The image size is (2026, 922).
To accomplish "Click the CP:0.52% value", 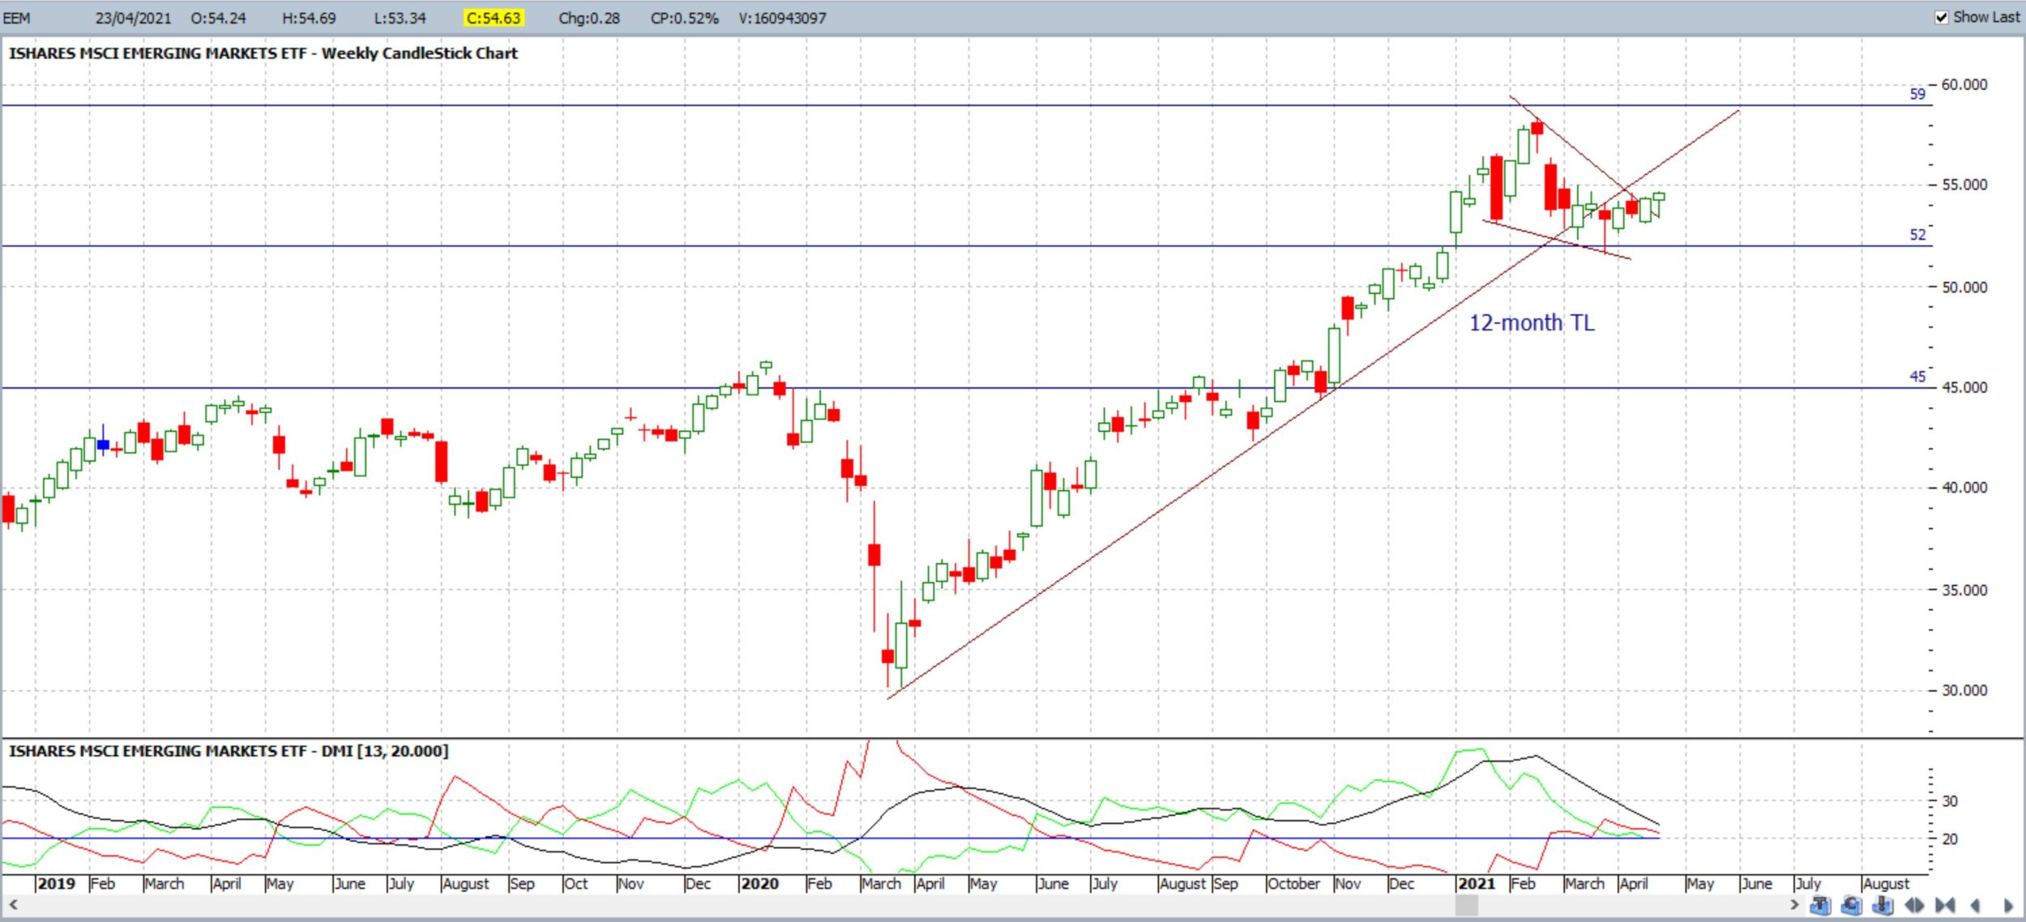I will click(684, 18).
